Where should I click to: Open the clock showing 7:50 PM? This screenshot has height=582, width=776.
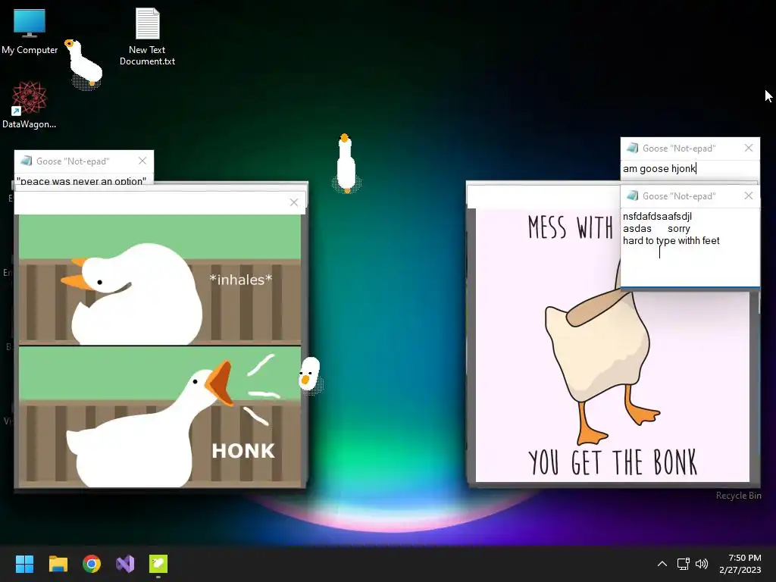point(740,564)
